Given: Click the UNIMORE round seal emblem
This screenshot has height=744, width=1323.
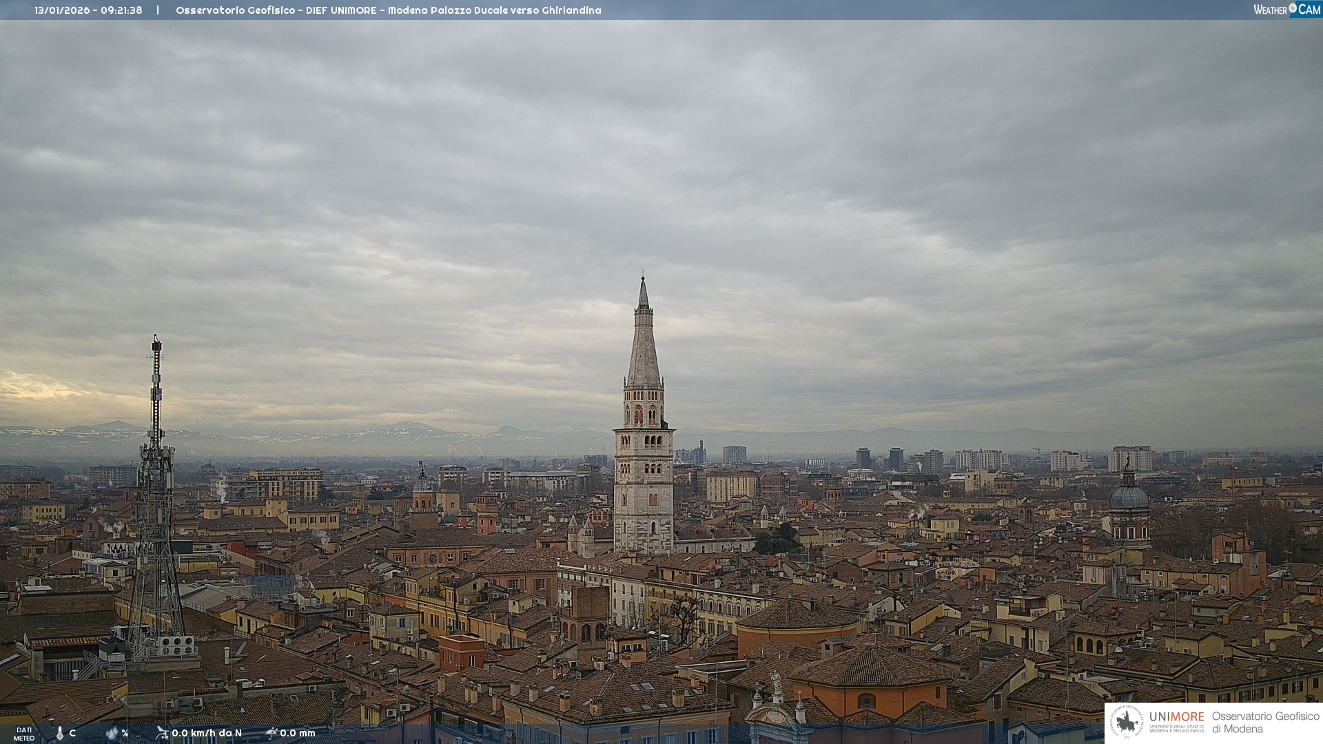Looking at the screenshot, I should click(x=1126, y=723).
